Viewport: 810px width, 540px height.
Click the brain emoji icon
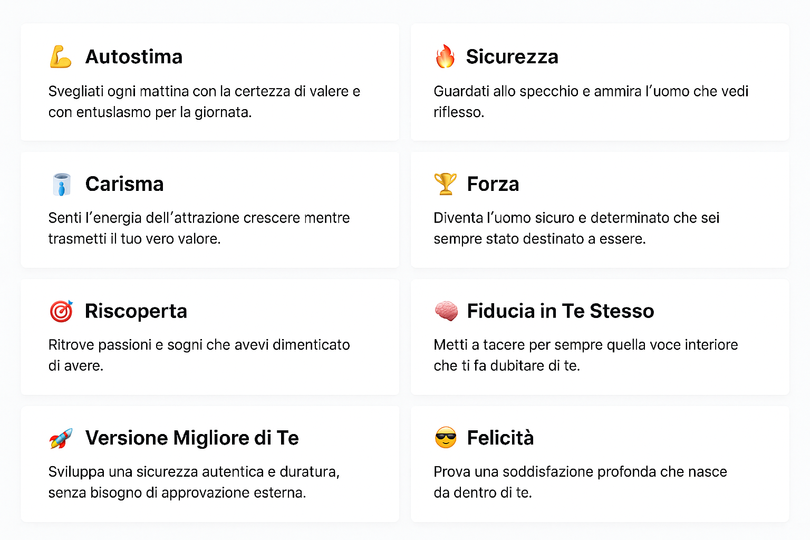click(x=446, y=311)
